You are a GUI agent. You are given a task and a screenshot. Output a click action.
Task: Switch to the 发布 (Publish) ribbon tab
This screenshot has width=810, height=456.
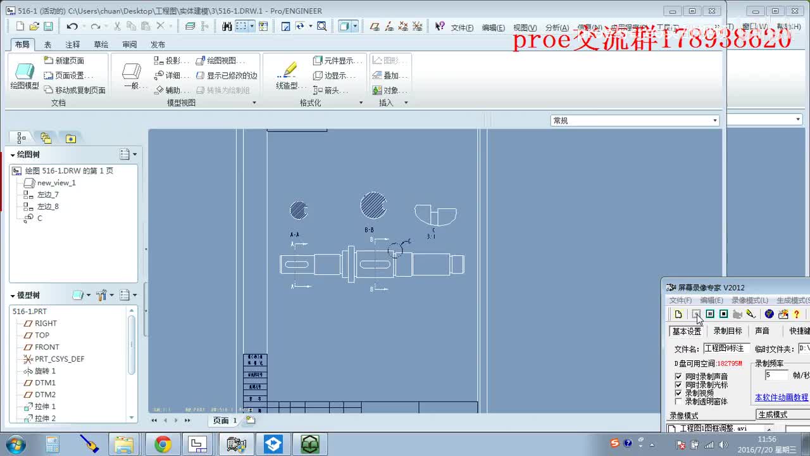click(158, 45)
